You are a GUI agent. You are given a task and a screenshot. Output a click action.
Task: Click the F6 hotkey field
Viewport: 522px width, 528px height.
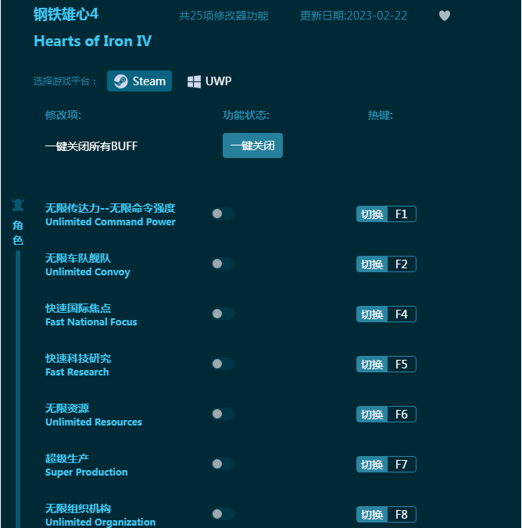(402, 415)
